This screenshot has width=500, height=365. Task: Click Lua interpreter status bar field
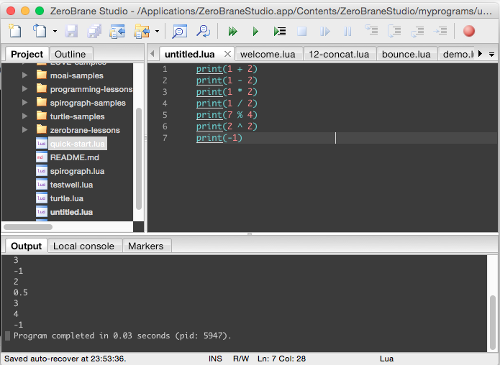pos(386,359)
